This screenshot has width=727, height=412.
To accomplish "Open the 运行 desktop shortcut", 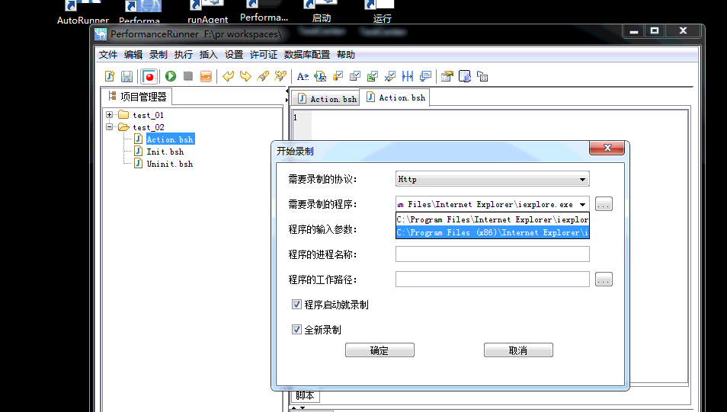I will (382, 11).
